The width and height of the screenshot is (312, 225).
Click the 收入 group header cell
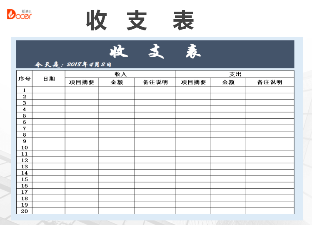click(120, 74)
